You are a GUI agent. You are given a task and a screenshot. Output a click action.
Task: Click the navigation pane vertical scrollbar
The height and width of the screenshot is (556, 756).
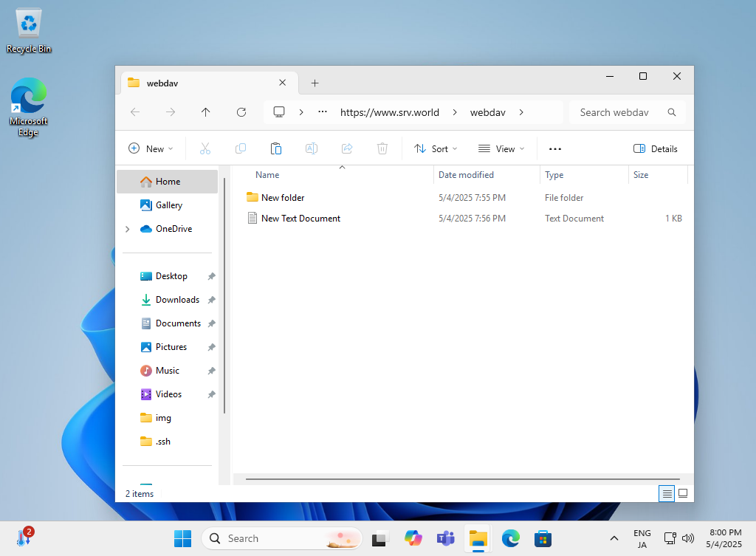224,295
